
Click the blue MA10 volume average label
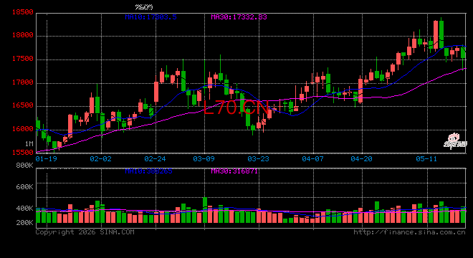[x=149, y=171]
